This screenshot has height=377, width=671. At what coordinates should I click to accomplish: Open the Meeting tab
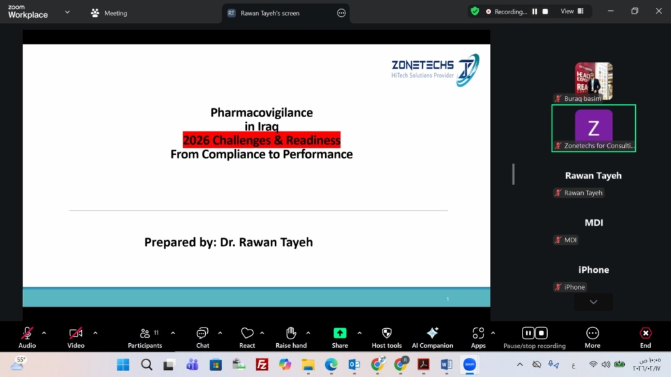pos(109,13)
